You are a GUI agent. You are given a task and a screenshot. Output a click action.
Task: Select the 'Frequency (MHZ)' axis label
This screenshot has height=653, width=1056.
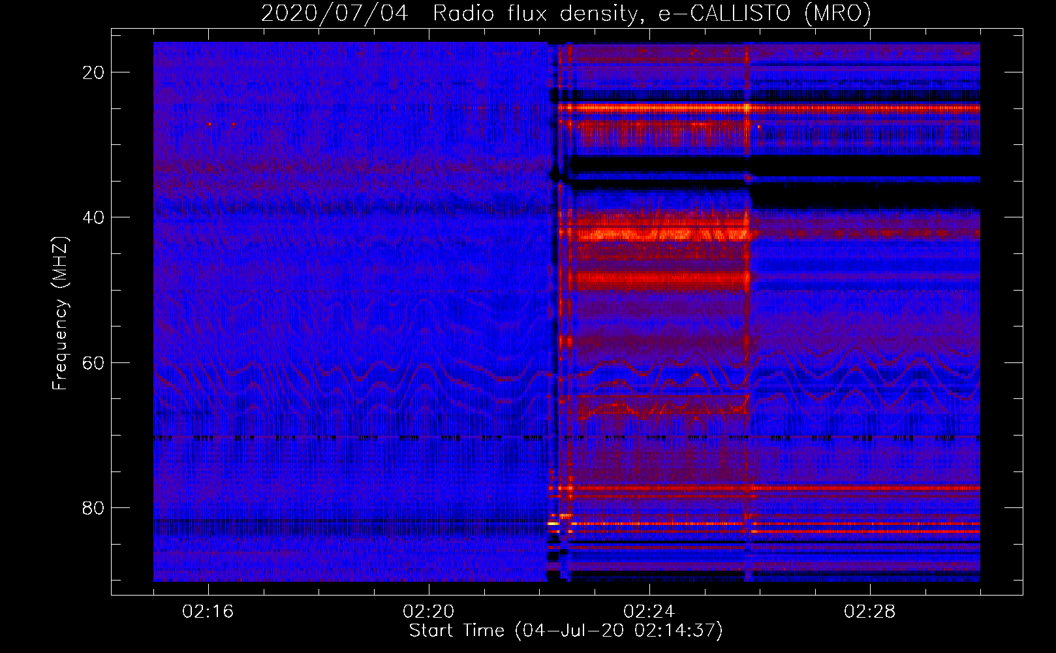[60, 313]
